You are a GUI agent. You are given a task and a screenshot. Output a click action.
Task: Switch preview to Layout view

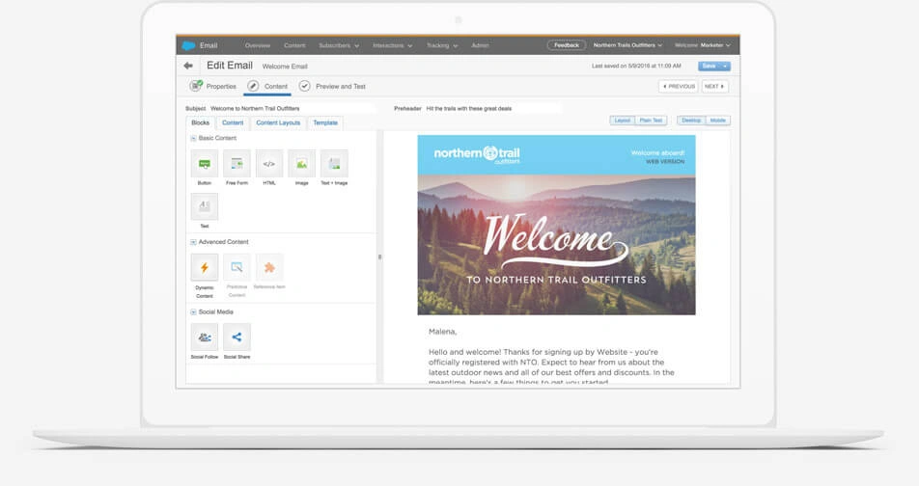623,120
